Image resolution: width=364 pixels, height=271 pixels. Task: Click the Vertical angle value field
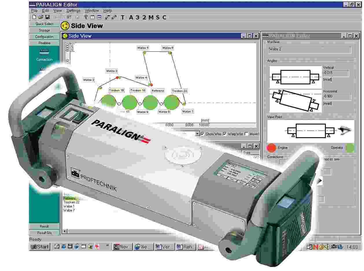[x=336, y=73]
